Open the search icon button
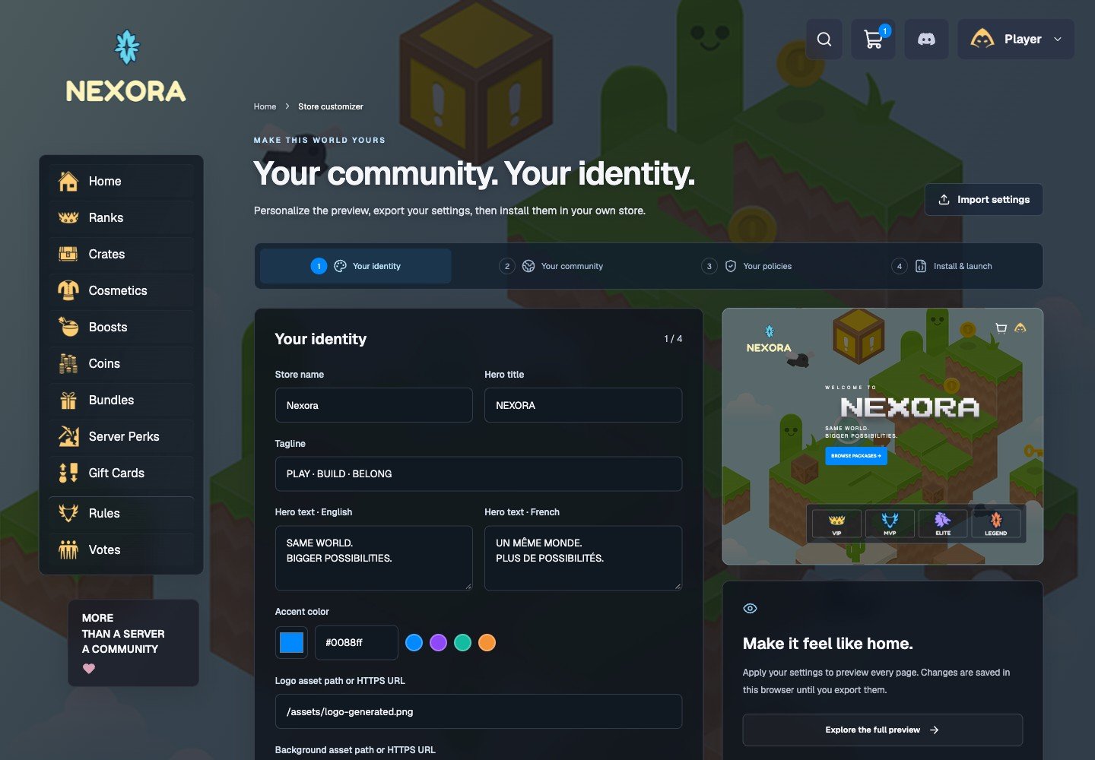The width and height of the screenshot is (1095, 760). click(824, 40)
